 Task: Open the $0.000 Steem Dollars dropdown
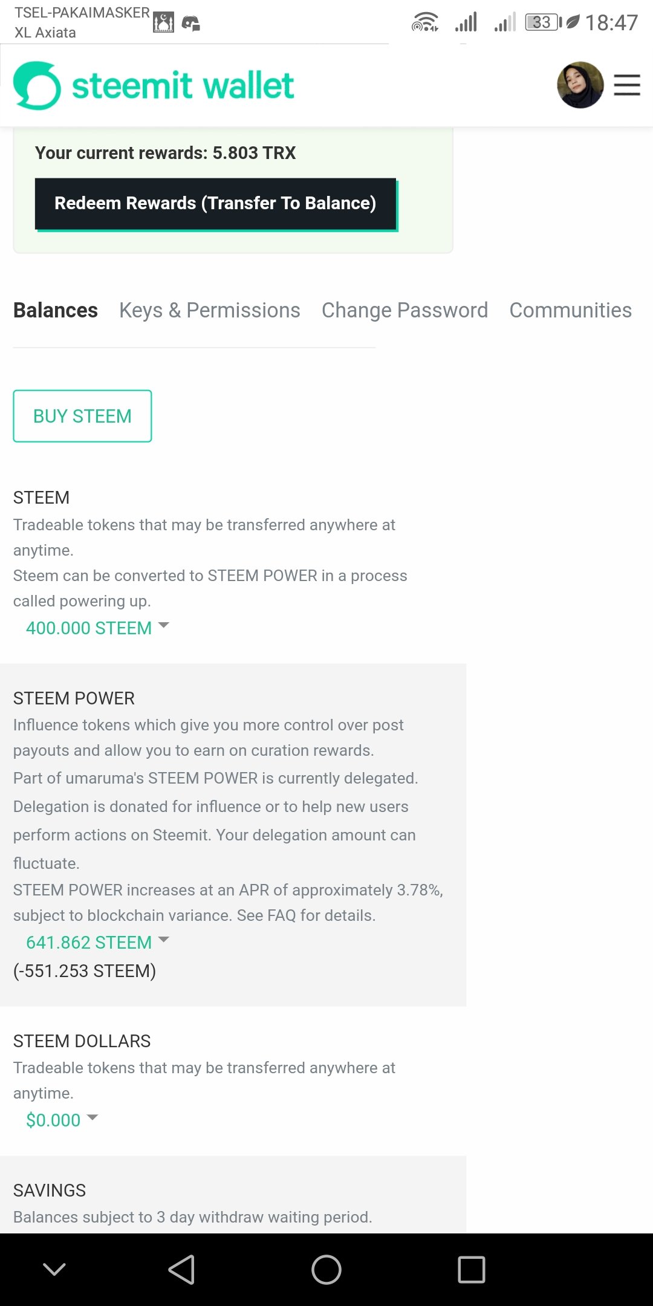(62, 1120)
